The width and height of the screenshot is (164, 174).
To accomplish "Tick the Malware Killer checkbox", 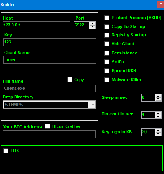I will click(x=107, y=80).
